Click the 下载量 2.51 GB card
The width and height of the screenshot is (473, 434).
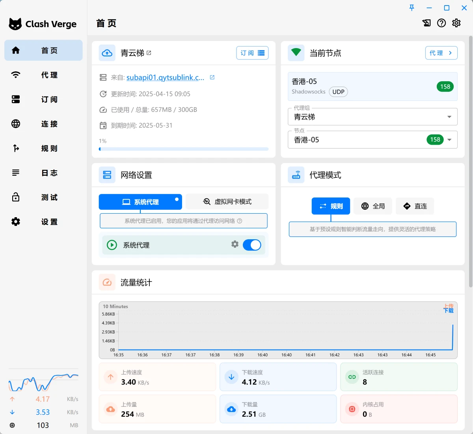pyautogui.click(x=278, y=409)
